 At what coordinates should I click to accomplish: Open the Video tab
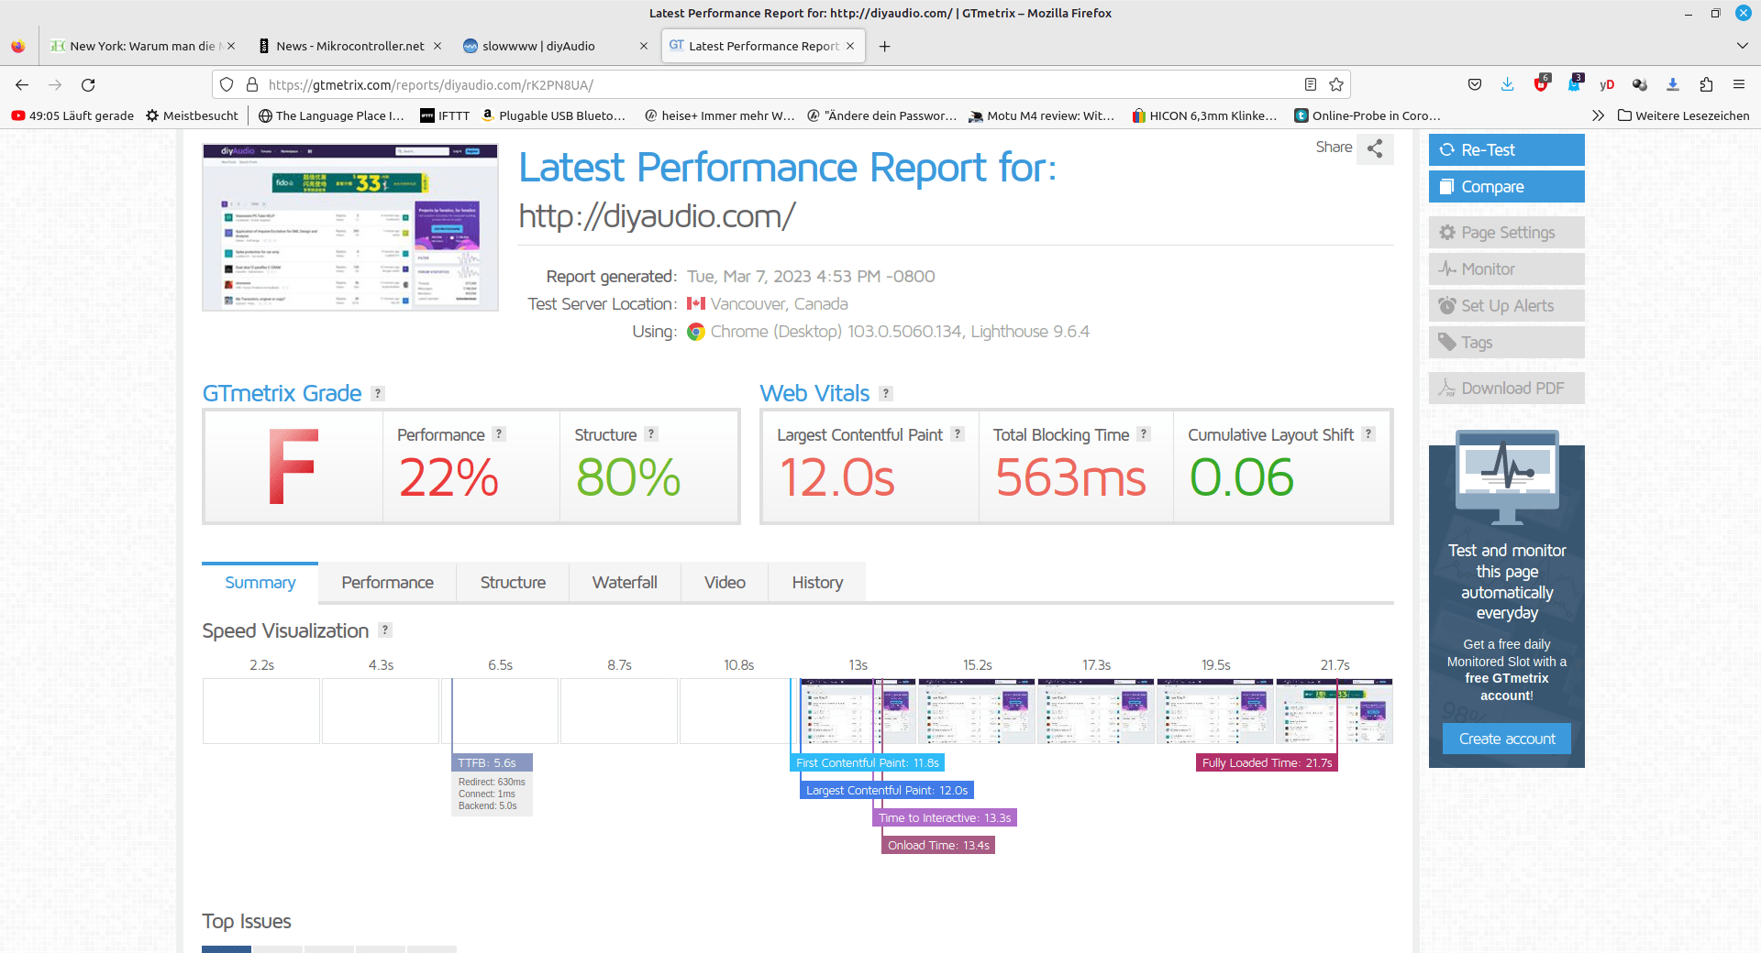click(725, 583)
